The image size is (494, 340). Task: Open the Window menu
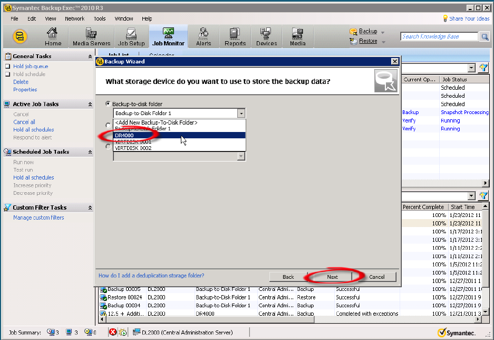click(x=124, y=18)
